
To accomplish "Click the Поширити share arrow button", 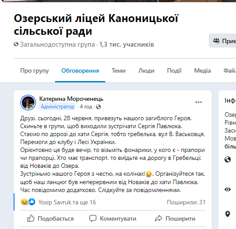I will (175, 218).
